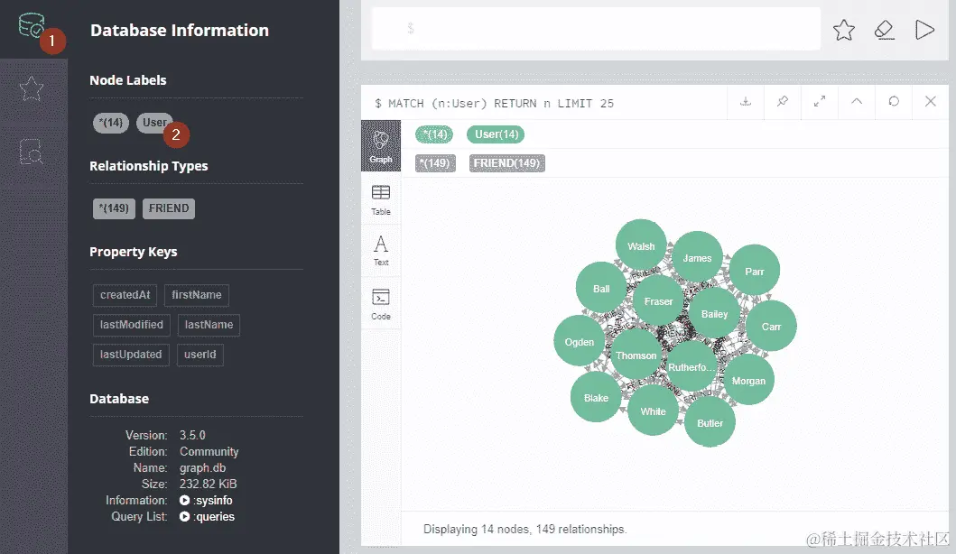Select the *(149) relationship type in sidebar
Screen dimensions: 956x554
click(x=114, y=208)
